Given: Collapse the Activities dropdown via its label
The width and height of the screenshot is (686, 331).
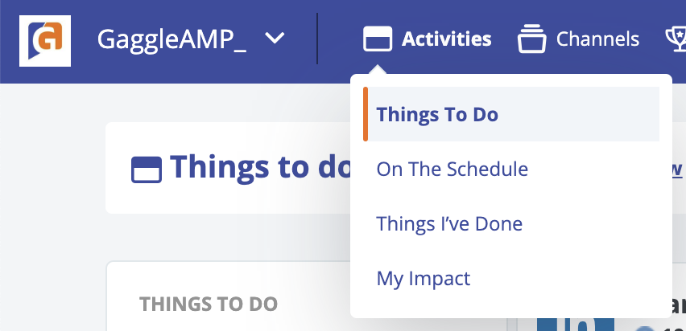Looking at the screenshot, I should [x=447, y=39].
